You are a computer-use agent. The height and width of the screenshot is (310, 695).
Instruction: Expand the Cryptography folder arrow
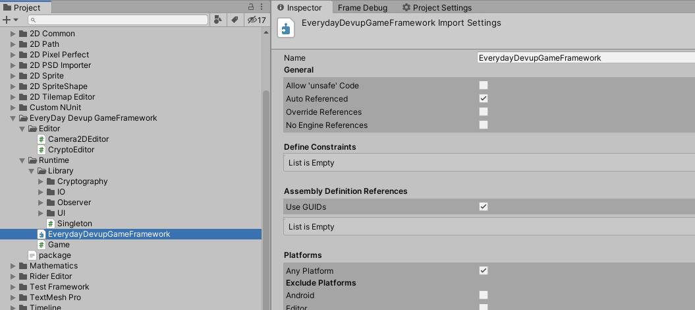coord(41,181)
